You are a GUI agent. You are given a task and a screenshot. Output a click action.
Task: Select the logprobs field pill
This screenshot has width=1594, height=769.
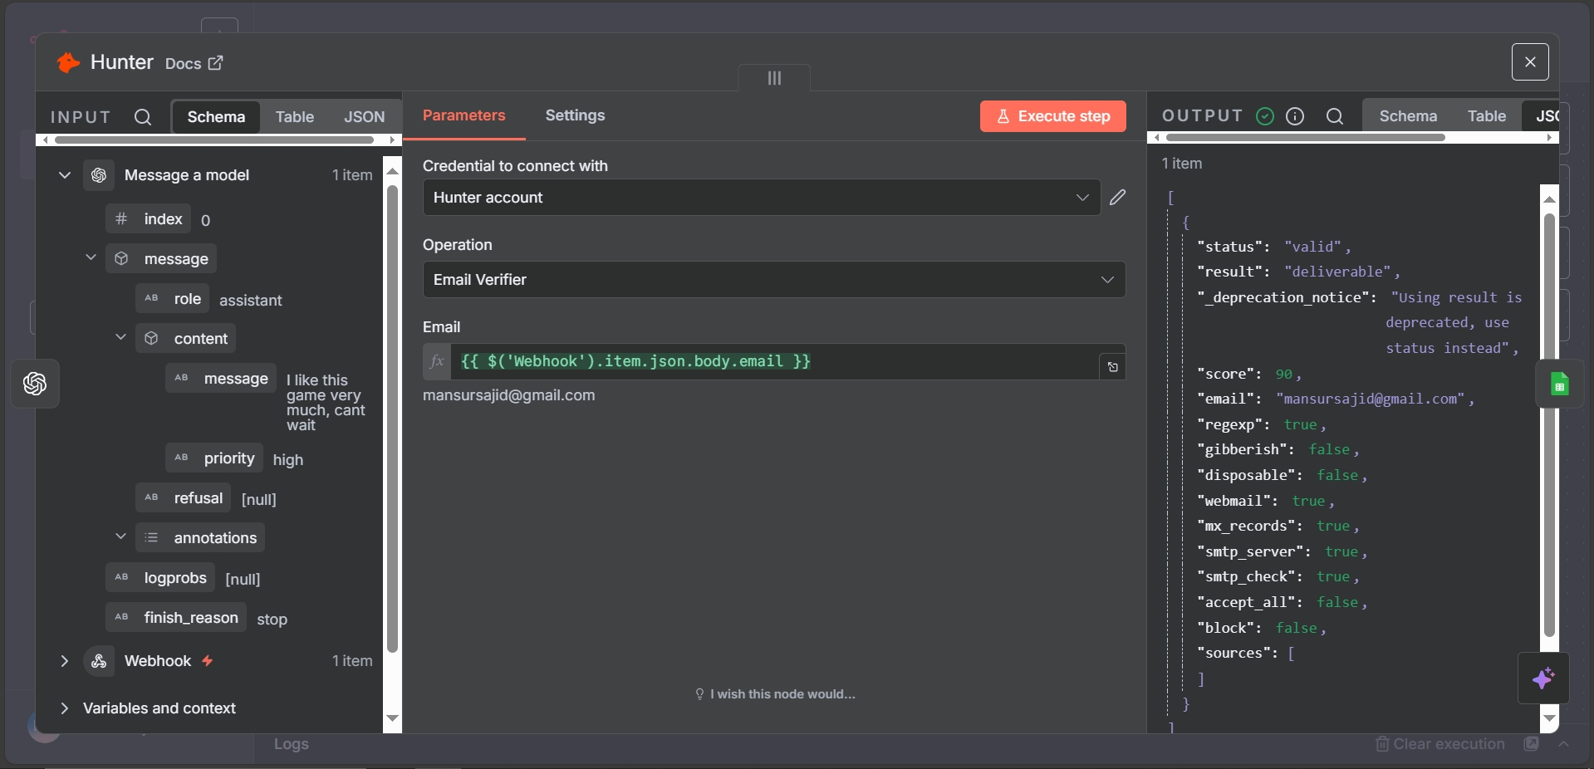pos(160,578)
